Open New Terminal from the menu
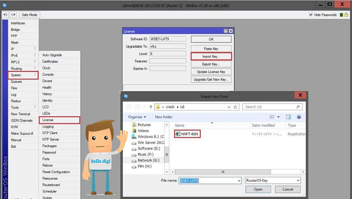This screenshot has height=199, width=352. click(x=20, y=114)
